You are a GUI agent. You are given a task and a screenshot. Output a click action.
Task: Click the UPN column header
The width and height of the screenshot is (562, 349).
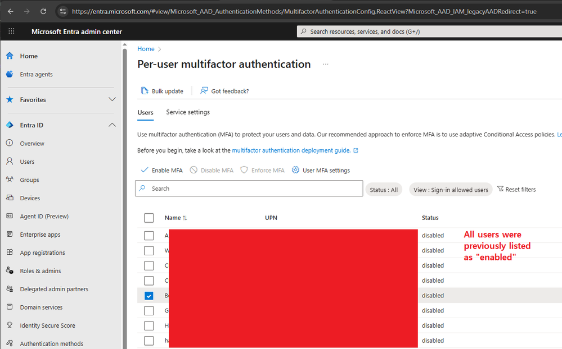[271, 218]
